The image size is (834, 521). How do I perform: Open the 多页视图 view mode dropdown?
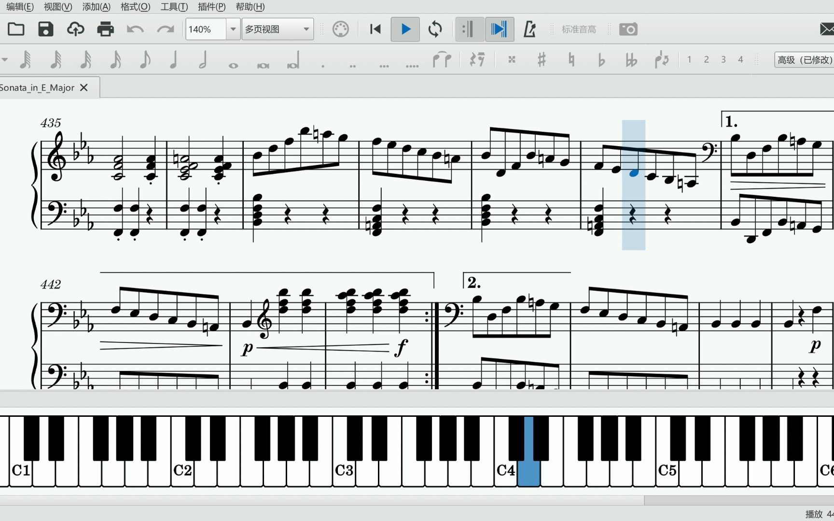click(278, 29)
